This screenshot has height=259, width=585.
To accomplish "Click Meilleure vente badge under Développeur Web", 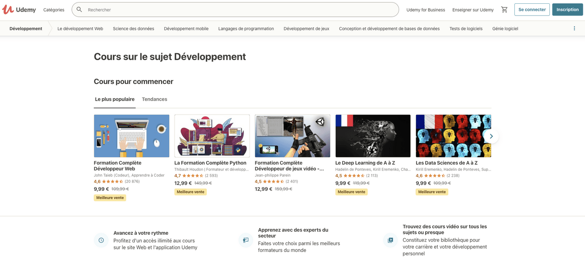I will tap(110, 198).
